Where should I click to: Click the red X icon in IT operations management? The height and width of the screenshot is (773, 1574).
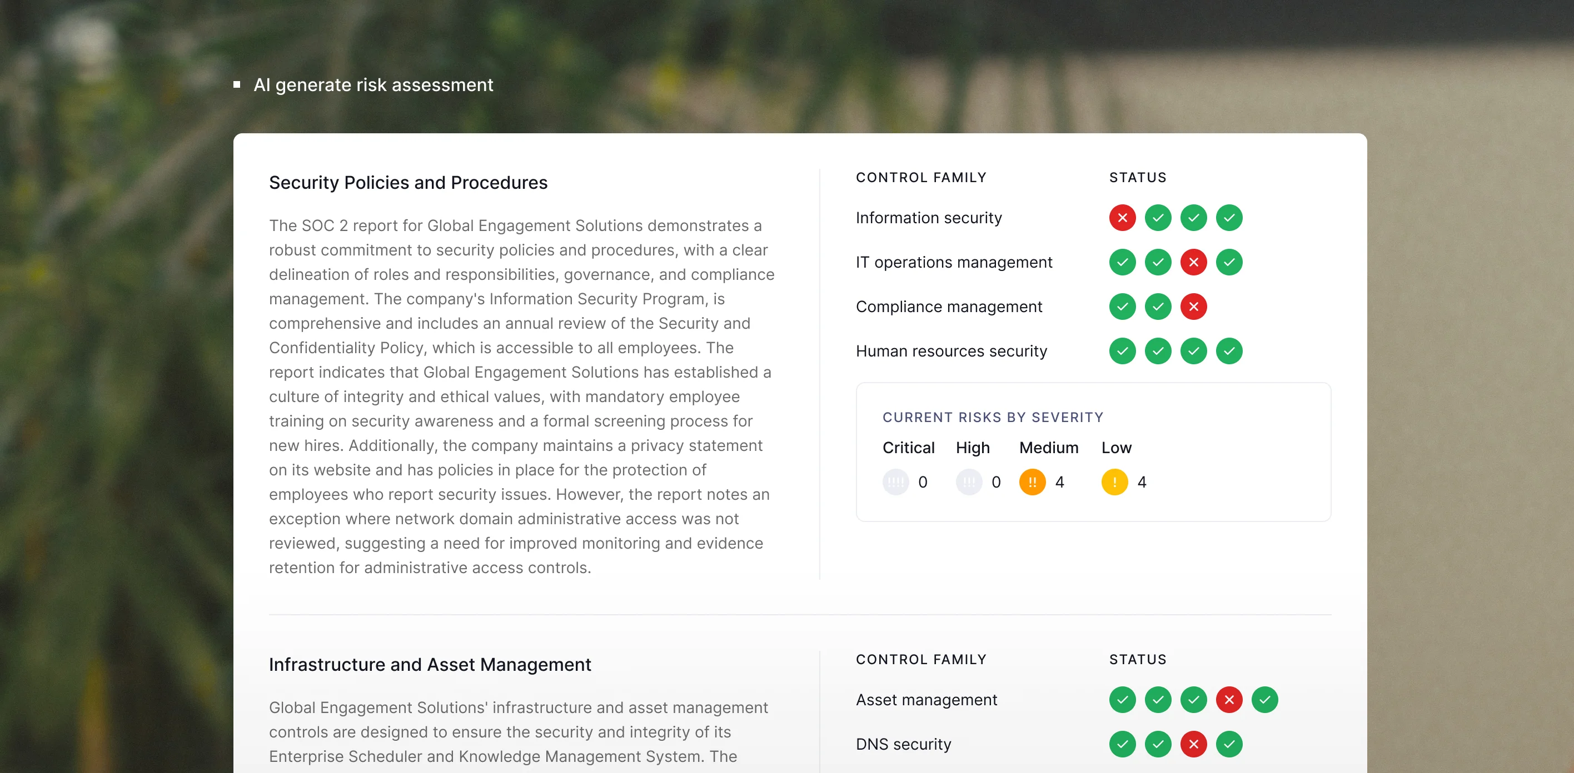(1193, 263)
